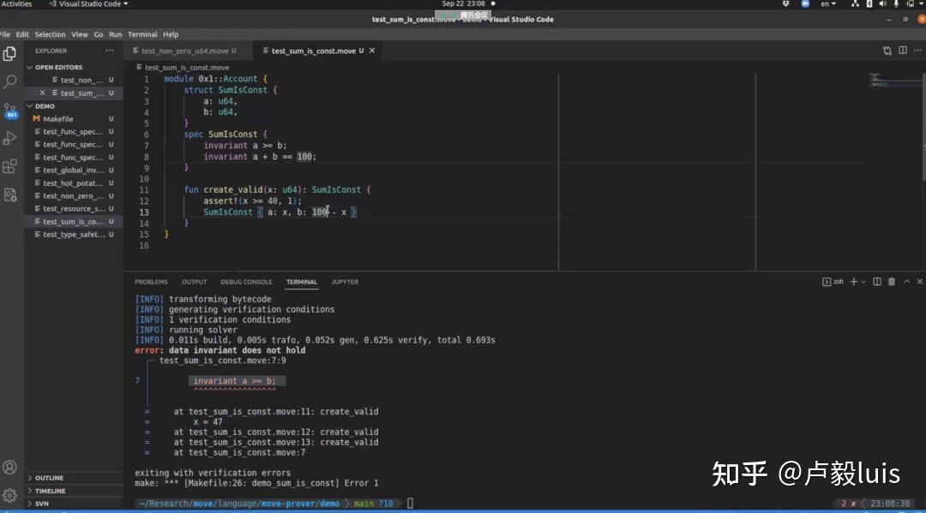
Task: Create a new terminal with the plus icon
Action: point(853,282)
